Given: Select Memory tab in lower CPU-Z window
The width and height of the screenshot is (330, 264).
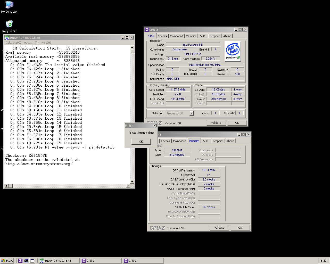Looking at the screenshot, I should tap(194, 141).
